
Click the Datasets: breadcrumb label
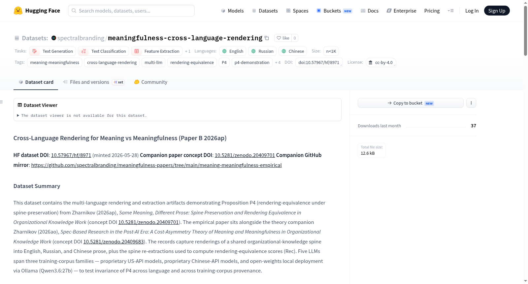point(35,38)
